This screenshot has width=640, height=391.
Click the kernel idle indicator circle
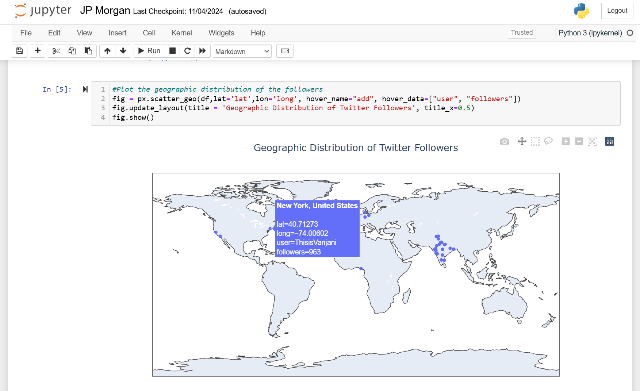630,33
